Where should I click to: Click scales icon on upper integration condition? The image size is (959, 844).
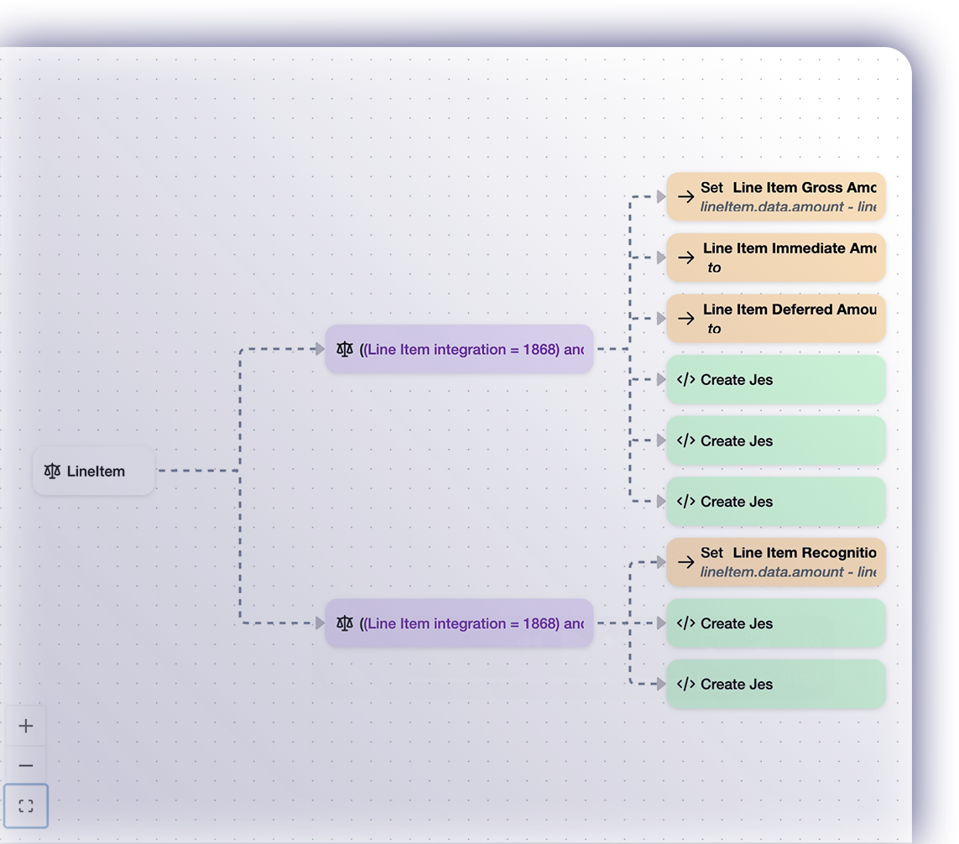pos(345,349)
